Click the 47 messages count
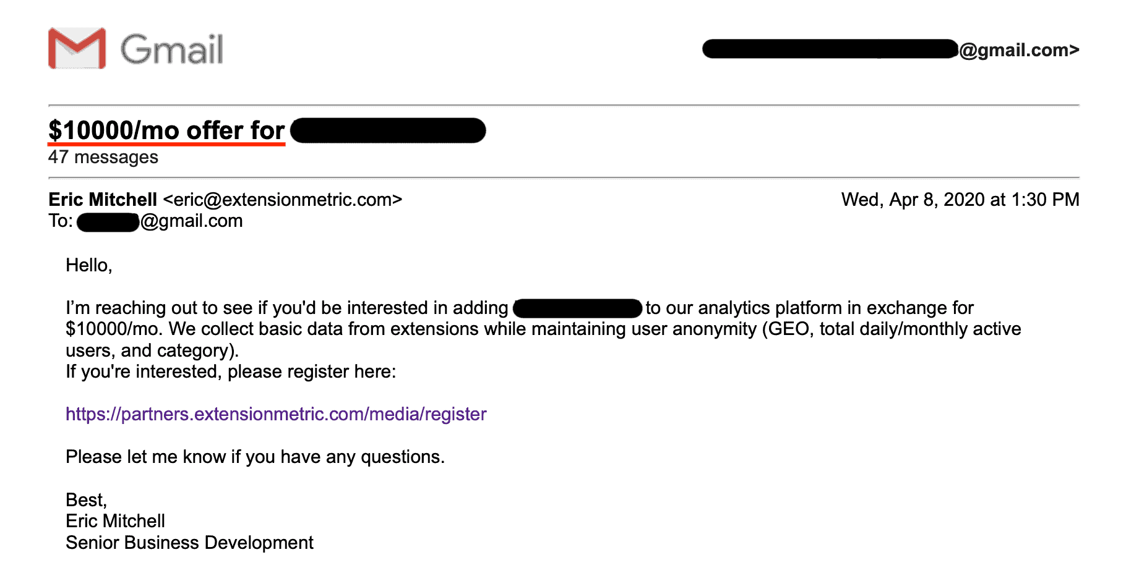 (x=103, y=157)
